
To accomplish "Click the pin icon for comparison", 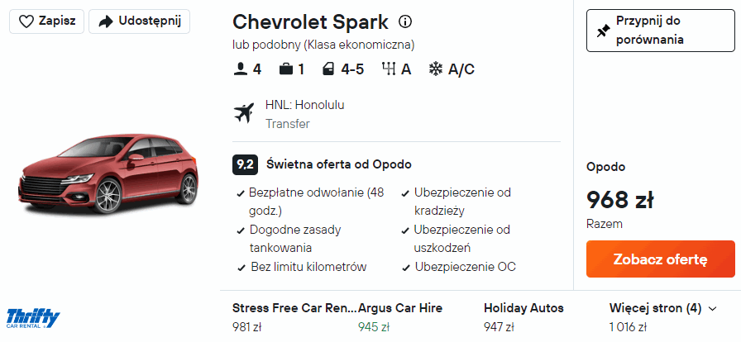I will click(603, 31).
